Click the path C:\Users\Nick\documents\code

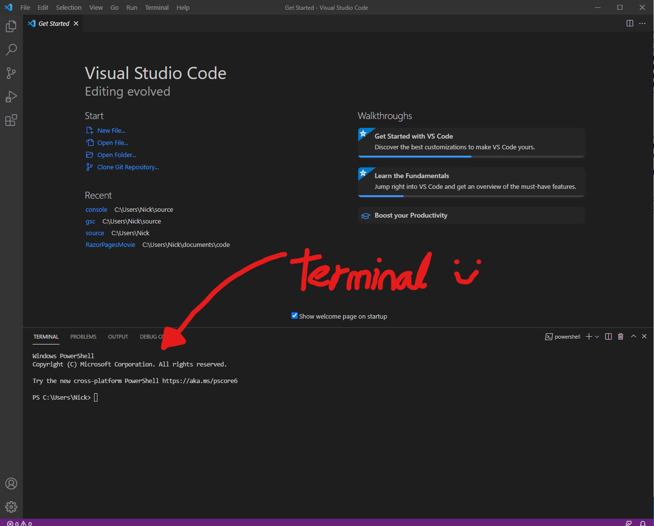point(186,245)
